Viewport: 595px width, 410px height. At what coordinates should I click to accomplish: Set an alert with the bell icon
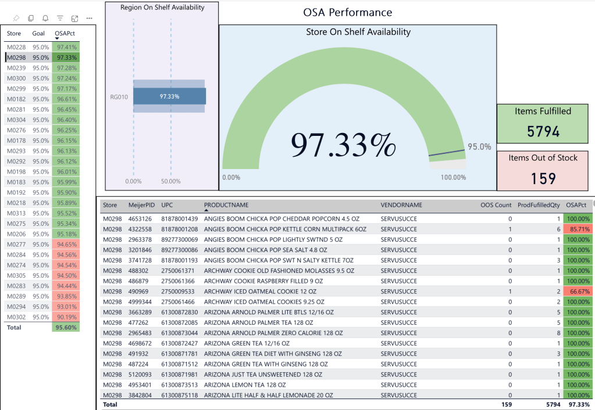[45, 19]
